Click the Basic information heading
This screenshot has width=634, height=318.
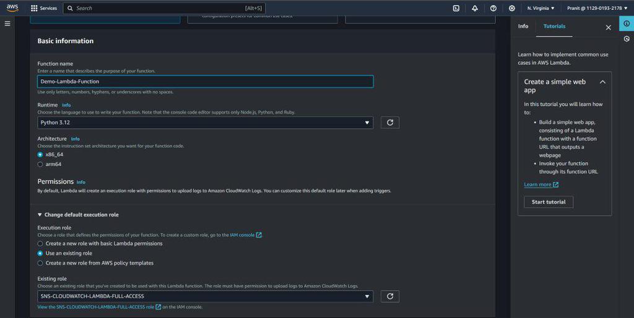[66, 41]
